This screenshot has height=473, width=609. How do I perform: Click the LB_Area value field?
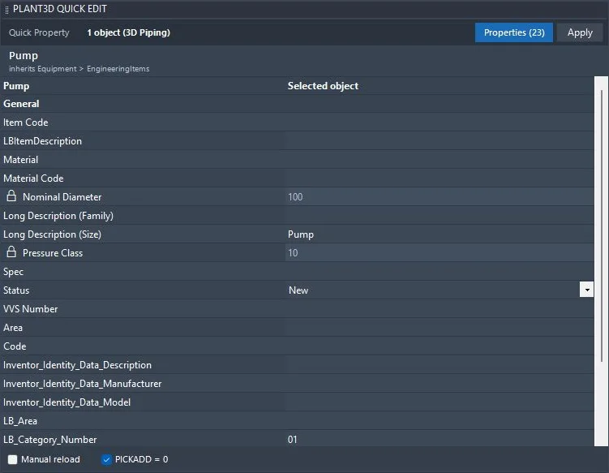[x=440, y=421]
